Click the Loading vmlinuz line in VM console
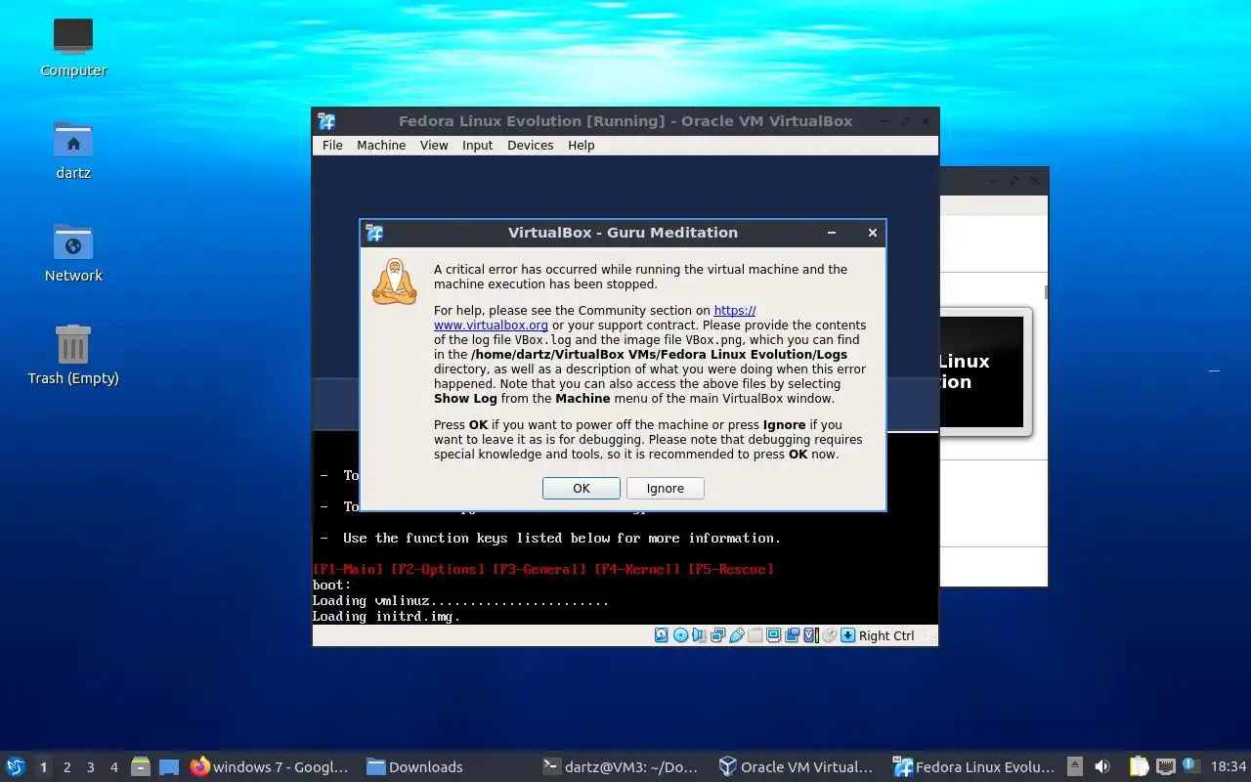This screenshot has height=782, width=1251. click(x=460, y=600)
